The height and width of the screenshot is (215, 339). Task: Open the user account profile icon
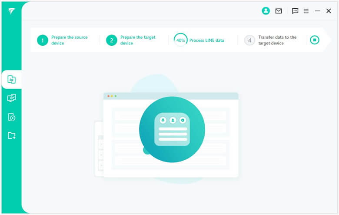[x=266, y=11]
